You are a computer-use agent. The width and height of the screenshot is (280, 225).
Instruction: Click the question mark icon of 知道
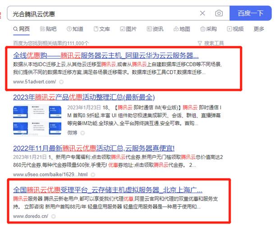[x=69, y=29]
